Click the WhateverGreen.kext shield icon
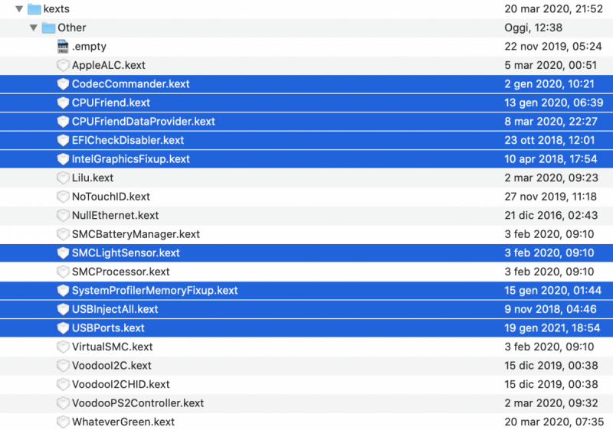613x430 pixels. point(63,422)
